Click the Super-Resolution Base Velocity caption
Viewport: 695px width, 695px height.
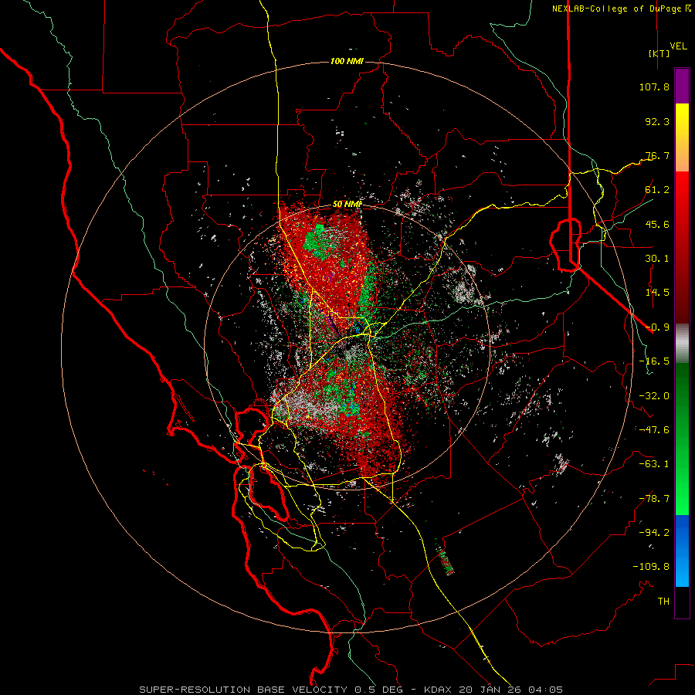pos(351,690)
